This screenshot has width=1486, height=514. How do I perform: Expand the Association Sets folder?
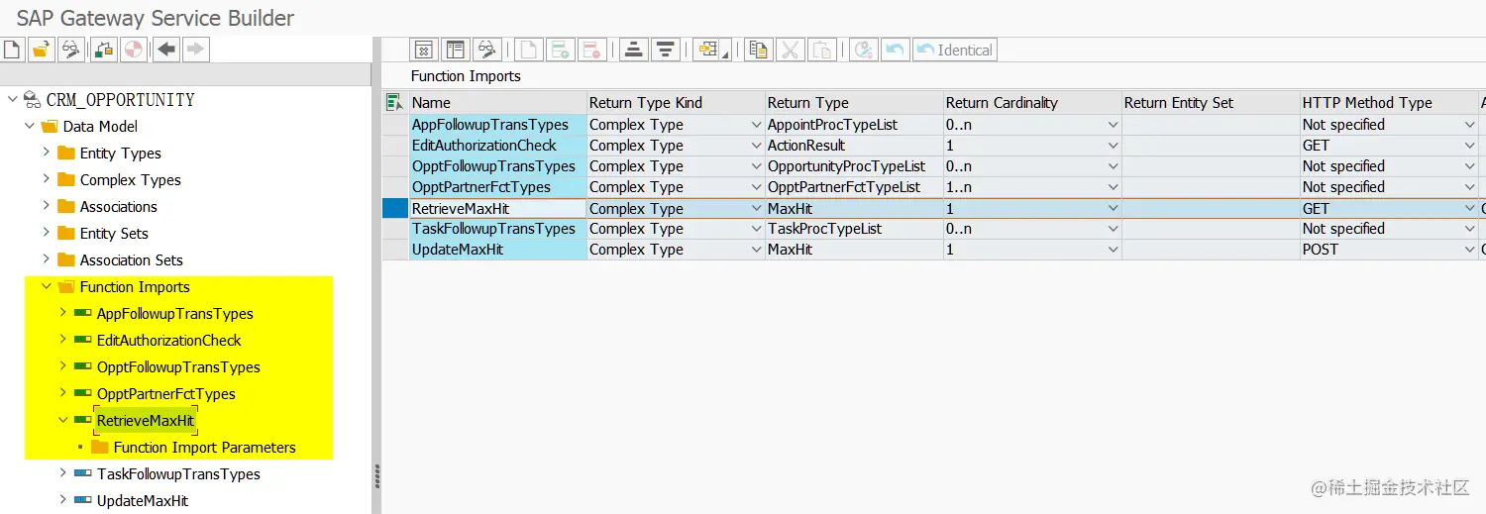[46, 259]
